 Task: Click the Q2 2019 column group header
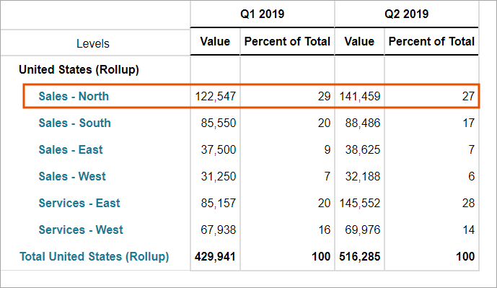(x=406, y=14)
